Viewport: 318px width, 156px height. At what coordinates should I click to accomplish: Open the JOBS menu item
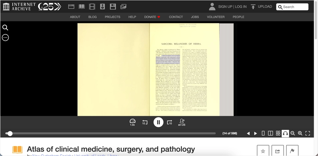point(195,17)
